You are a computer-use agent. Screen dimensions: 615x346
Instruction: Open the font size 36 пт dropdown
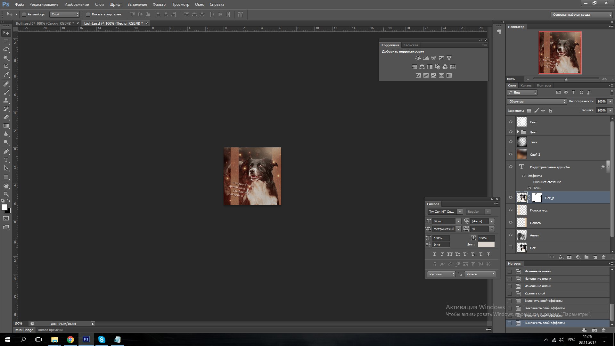pos(458,221)
